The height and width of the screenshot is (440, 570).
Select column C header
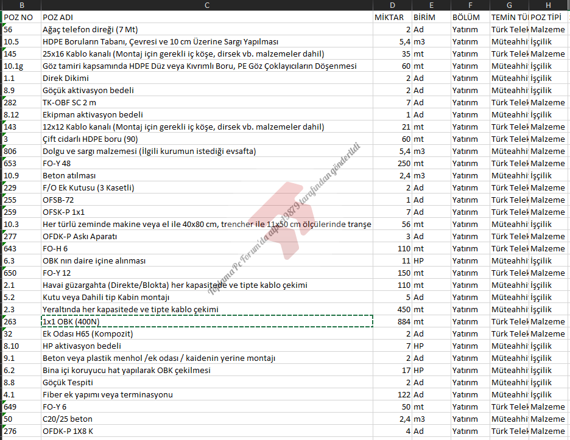point(207,5)
